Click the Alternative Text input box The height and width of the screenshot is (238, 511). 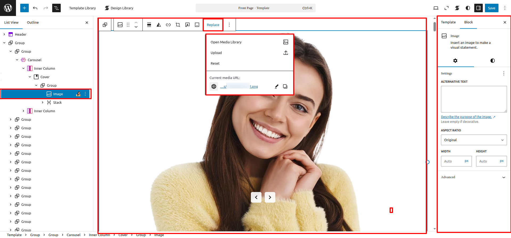(x=474, y=99)
